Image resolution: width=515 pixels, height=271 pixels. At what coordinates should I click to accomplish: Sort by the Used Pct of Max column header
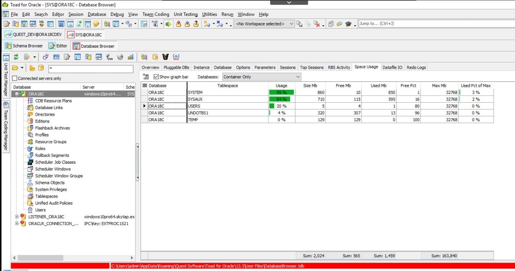(x=476, y=86)
